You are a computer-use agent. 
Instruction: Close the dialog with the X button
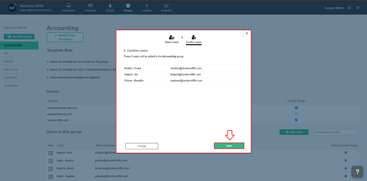tap(247, 33)
